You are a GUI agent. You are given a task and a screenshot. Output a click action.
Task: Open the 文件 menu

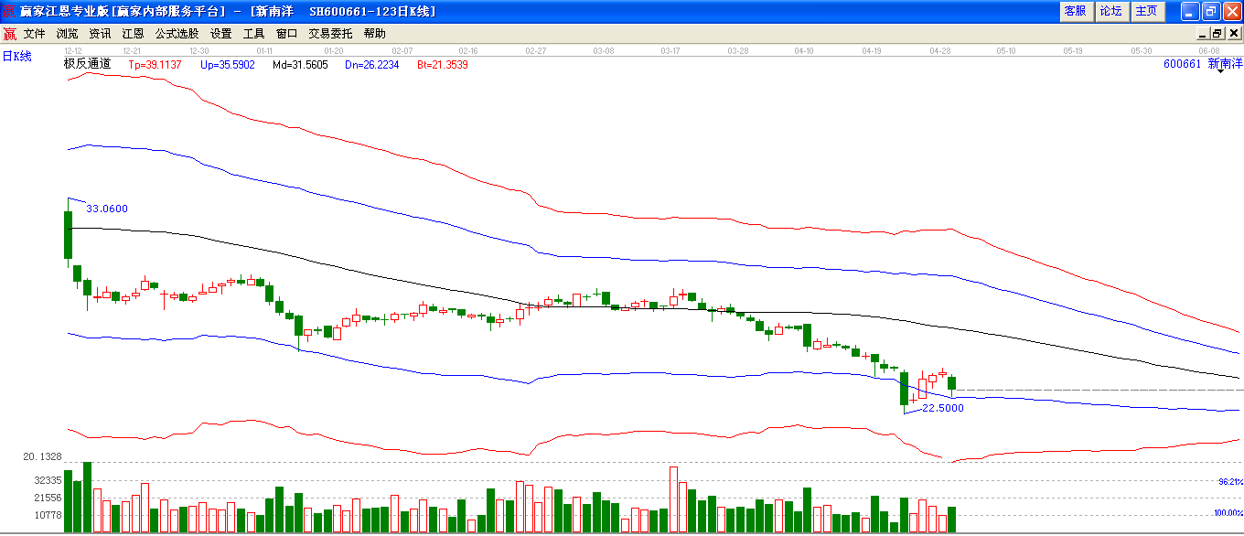(35, 33)
